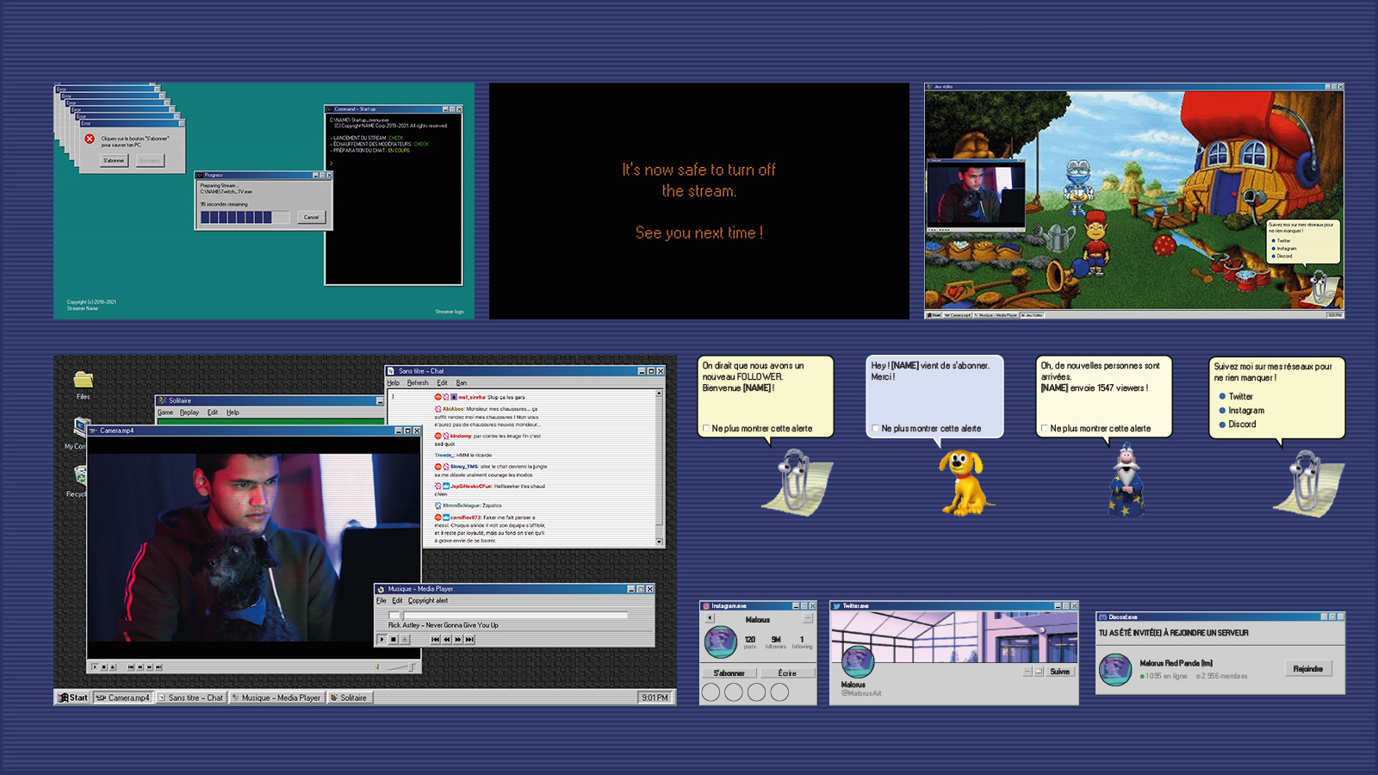Click speaker volume icon in Camera.mp4 window

click(377, 666)
